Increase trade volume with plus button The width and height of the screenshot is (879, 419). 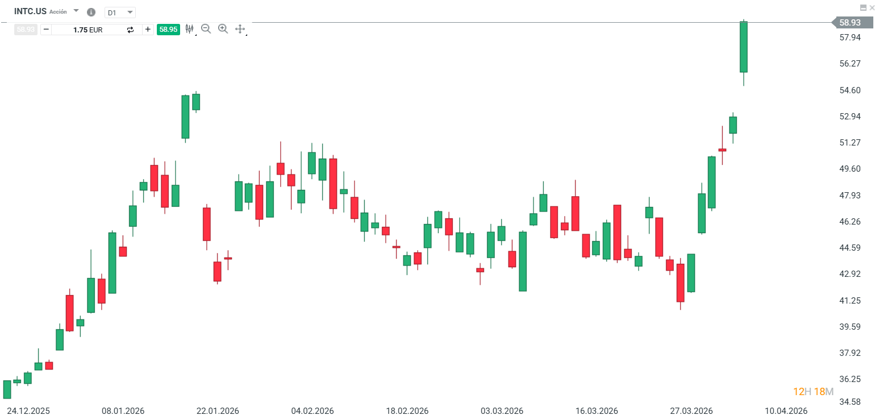pos(148,30)
